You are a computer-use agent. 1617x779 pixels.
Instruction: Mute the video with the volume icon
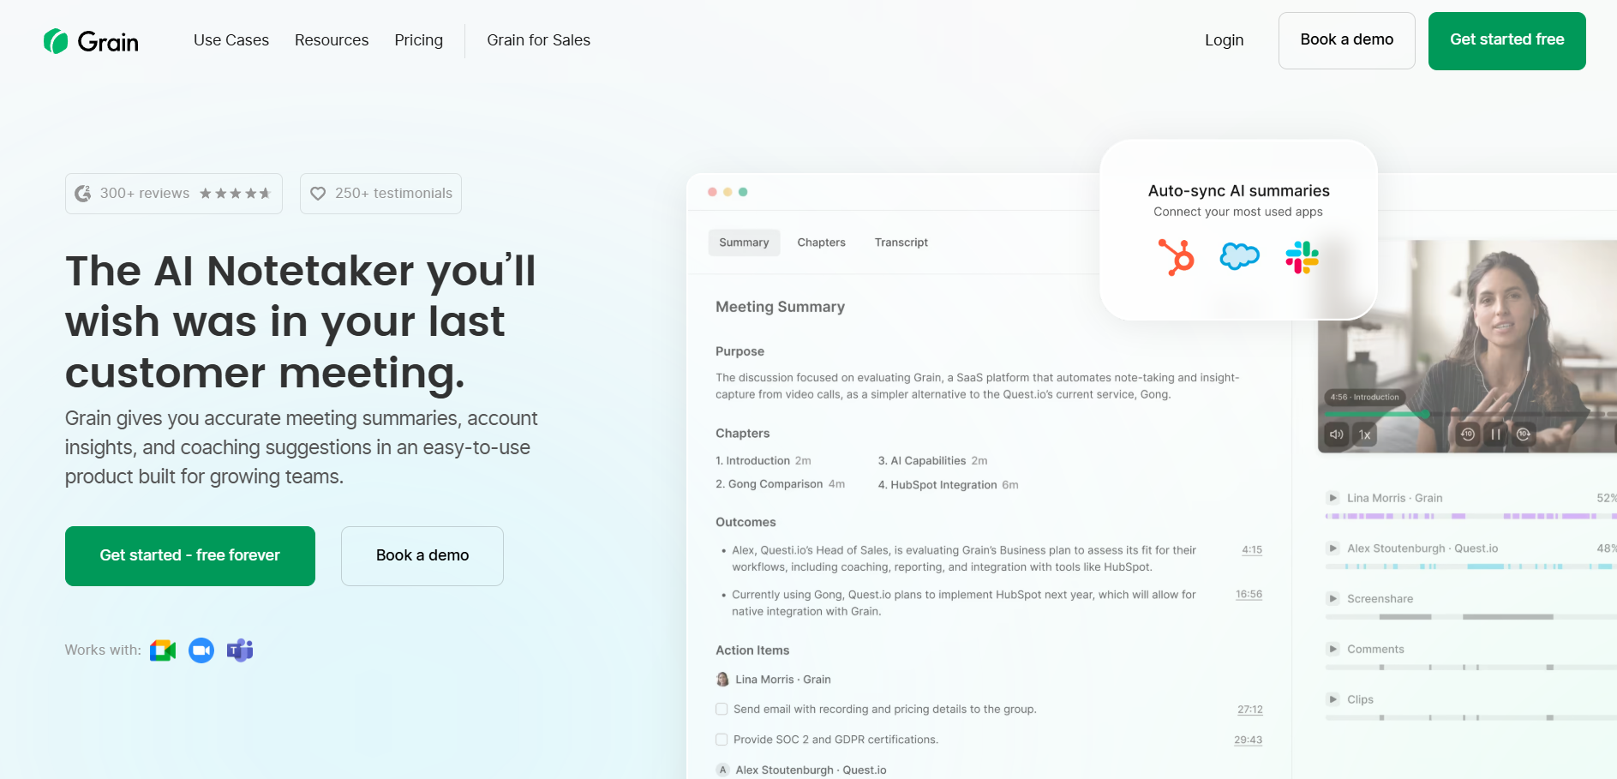(x=1336, y=434)
